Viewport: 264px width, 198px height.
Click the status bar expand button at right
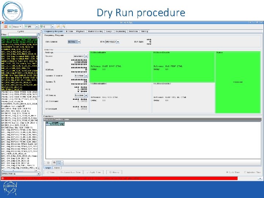(x=260, y=178)
